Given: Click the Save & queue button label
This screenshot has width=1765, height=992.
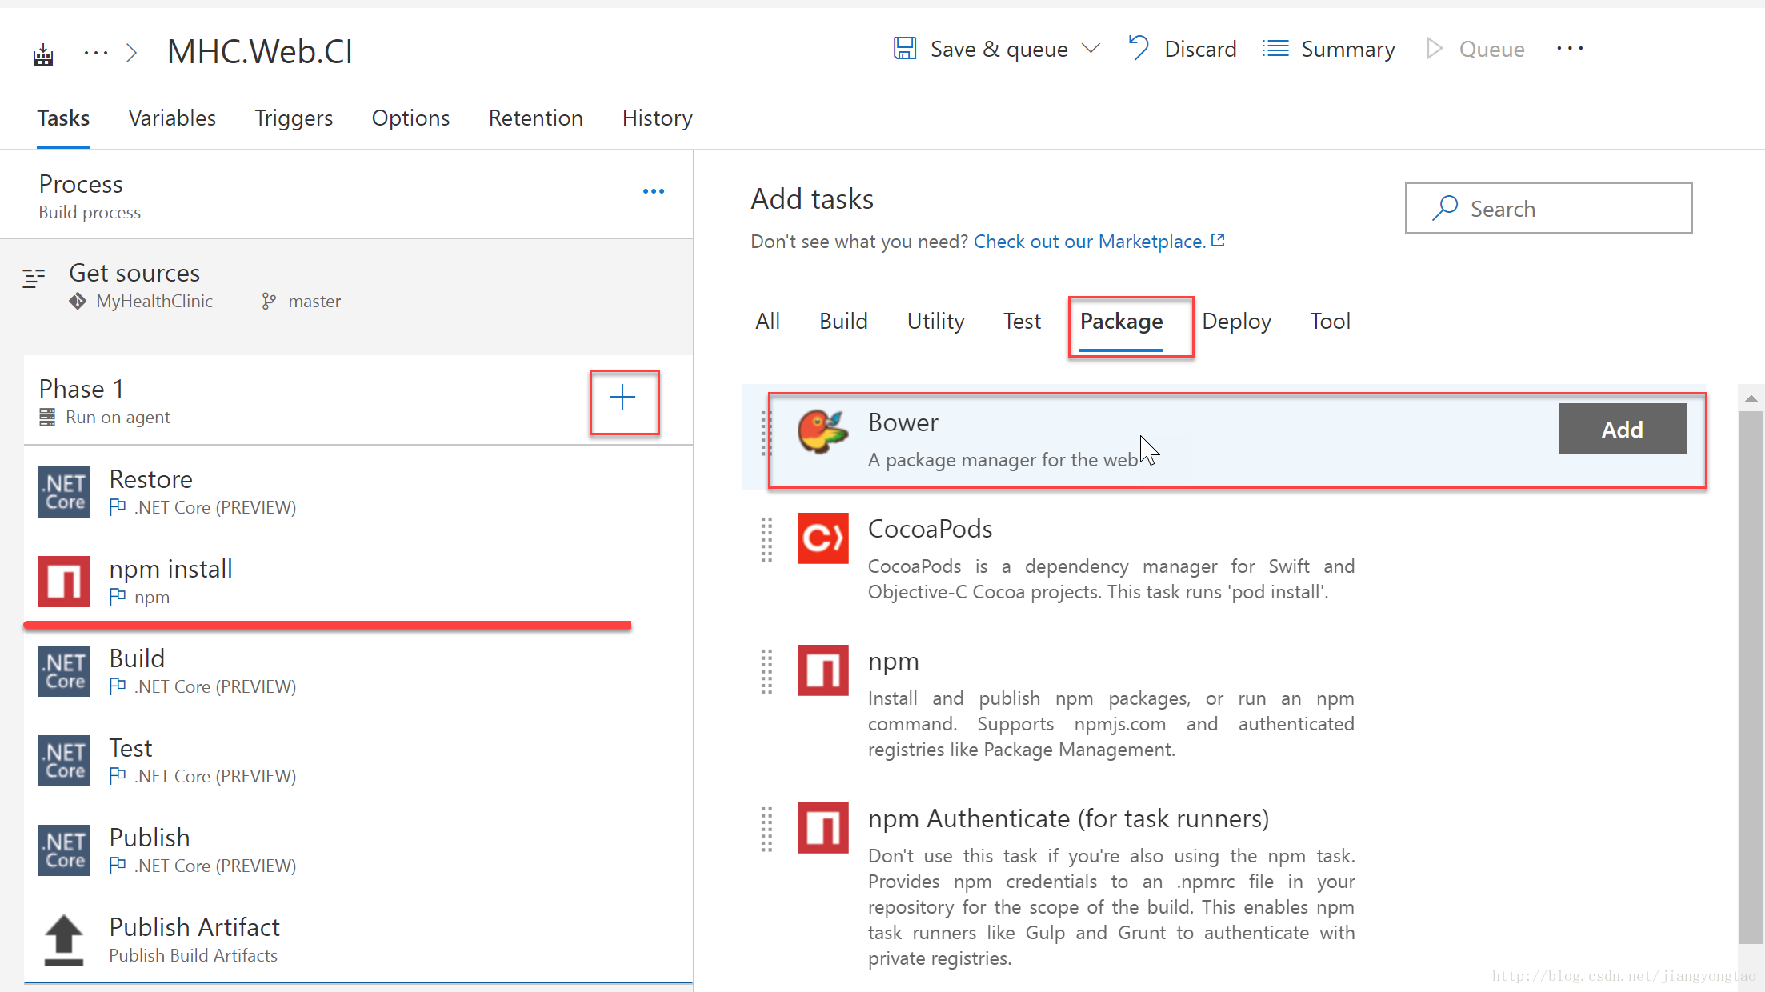Looking at the screenshot, I should [x=999, y=50].
